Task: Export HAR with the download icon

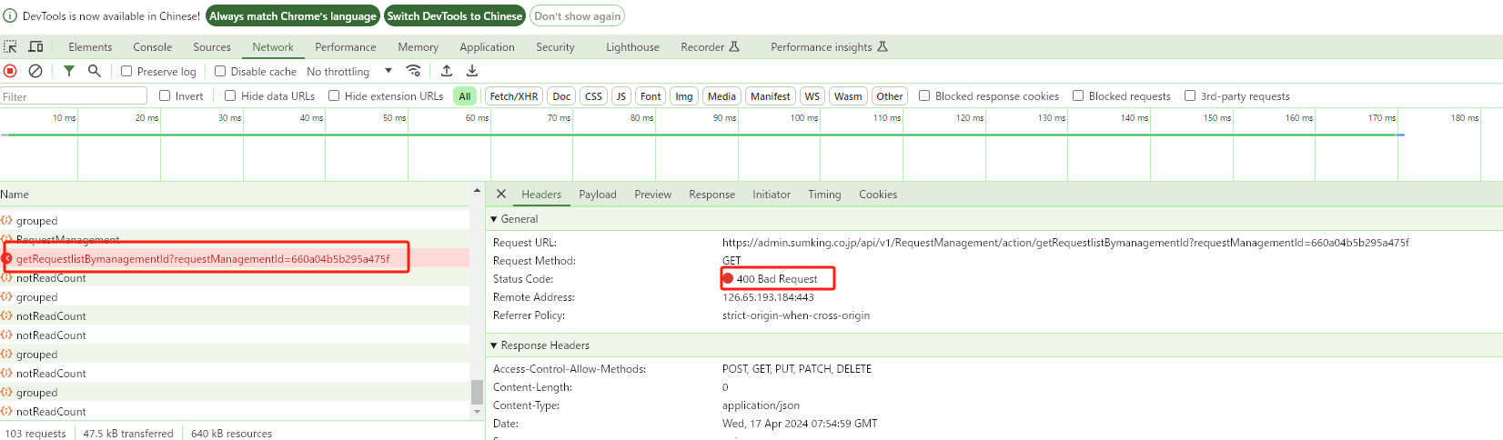Action: [472, 71]
